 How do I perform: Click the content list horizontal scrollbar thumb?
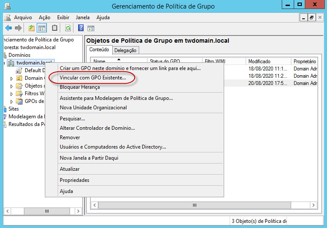tap(194, 205)
